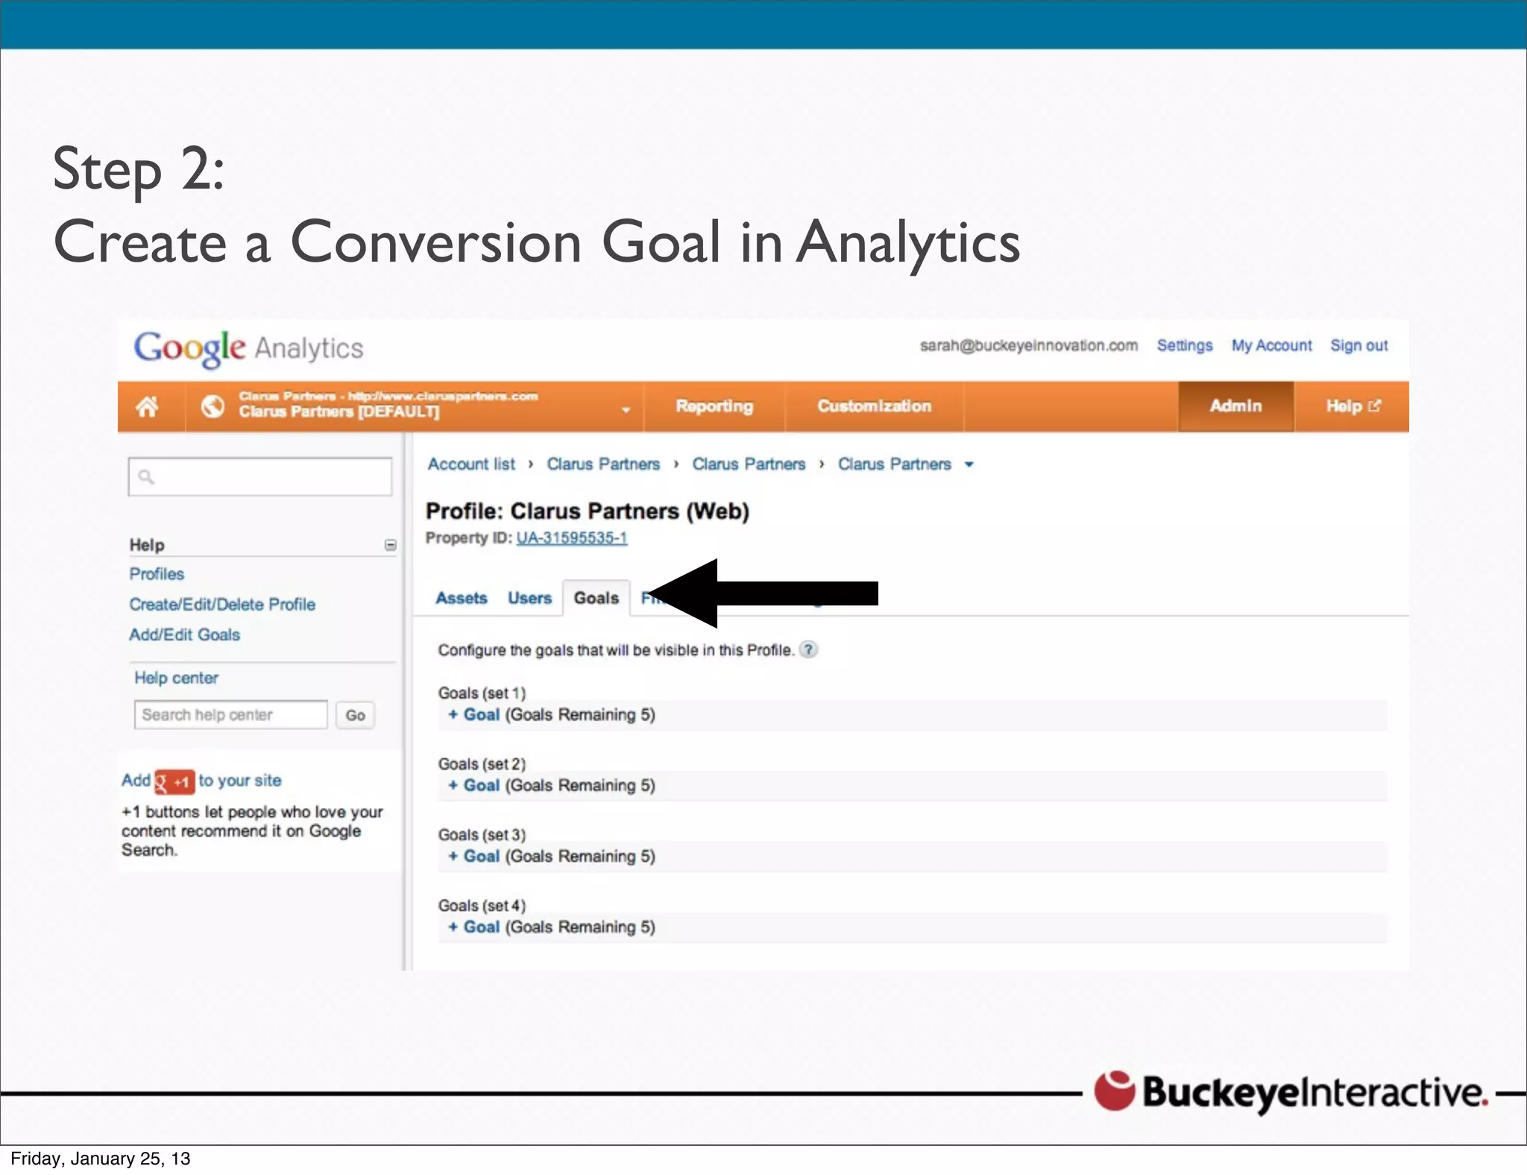Focus the sidebar search field
This screenshot has height=1175, width=1527.
point(260,476)
